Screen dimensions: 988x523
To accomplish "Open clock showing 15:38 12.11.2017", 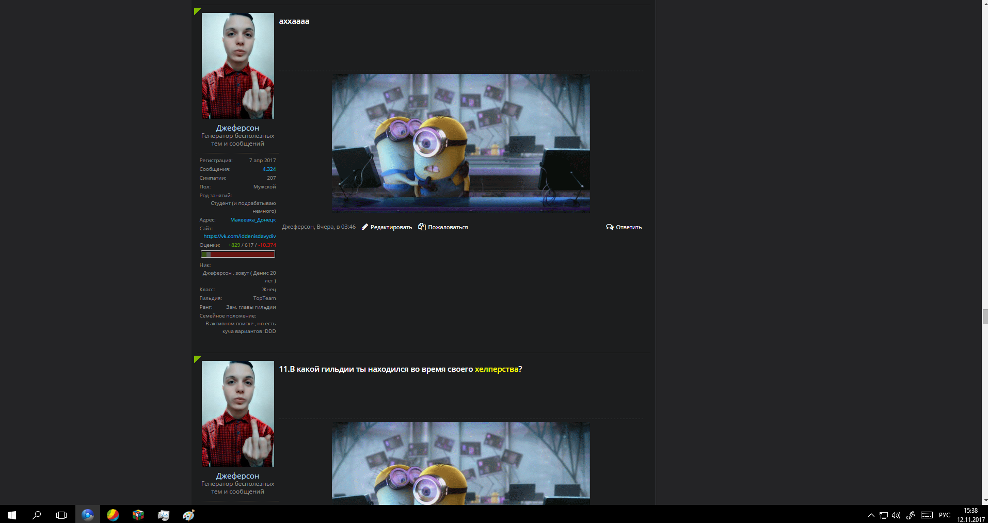I will coord(970,515).
